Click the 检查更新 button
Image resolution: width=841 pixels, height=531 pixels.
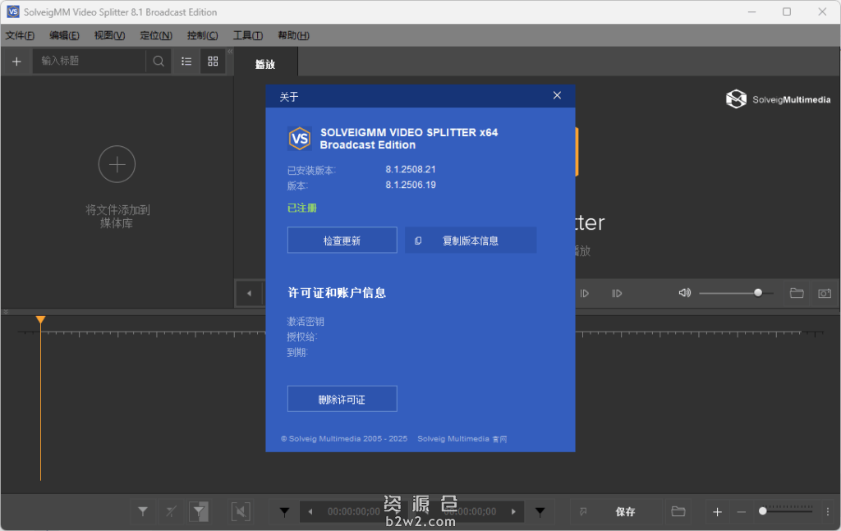(342, 240)
